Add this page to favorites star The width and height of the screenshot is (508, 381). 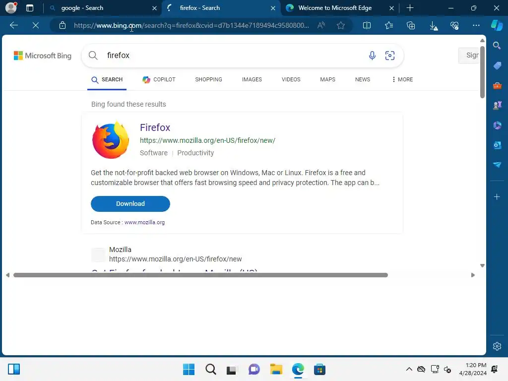[340, 25]
